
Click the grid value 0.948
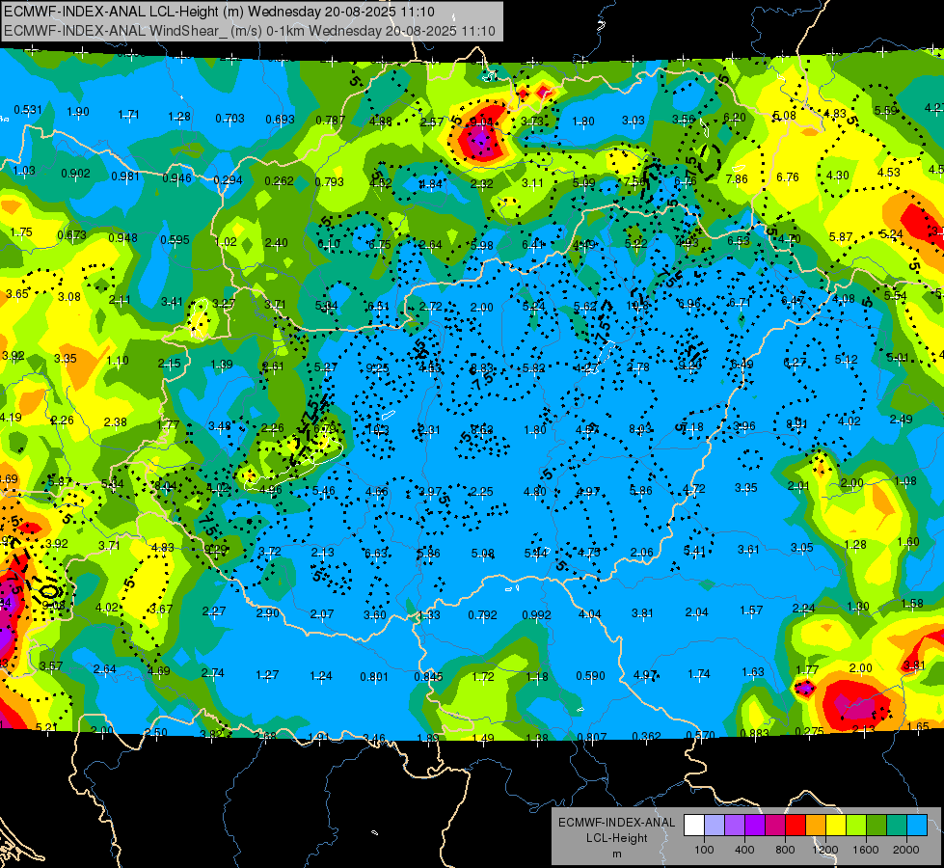122,238
